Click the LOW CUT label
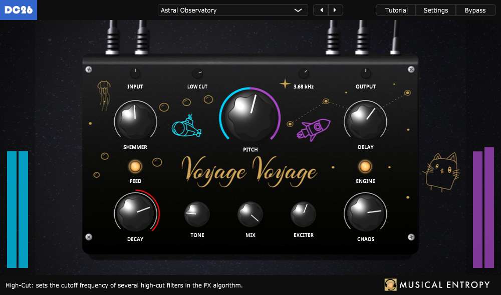 [197, 86]
